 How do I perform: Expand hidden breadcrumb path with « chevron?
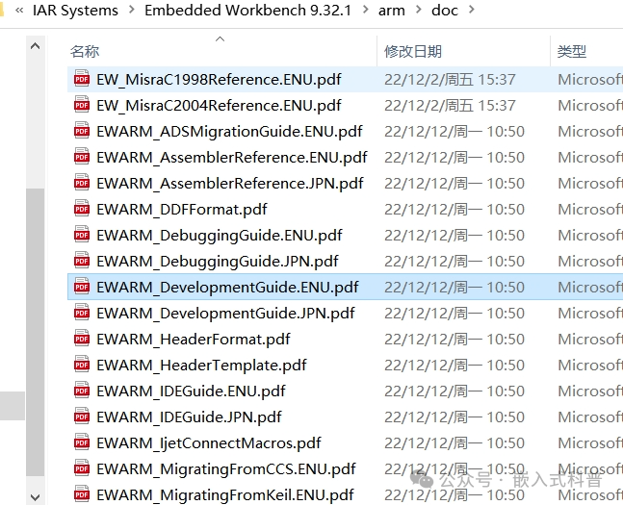point(19,11)
